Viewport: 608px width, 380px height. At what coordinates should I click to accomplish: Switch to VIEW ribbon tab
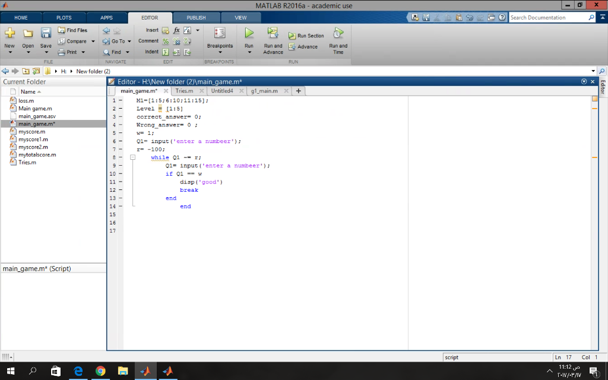pyautogui.click(x=240, y=18)
